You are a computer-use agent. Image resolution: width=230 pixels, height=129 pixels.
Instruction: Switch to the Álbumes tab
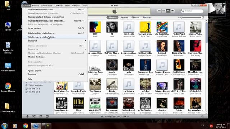coord(112,18)
